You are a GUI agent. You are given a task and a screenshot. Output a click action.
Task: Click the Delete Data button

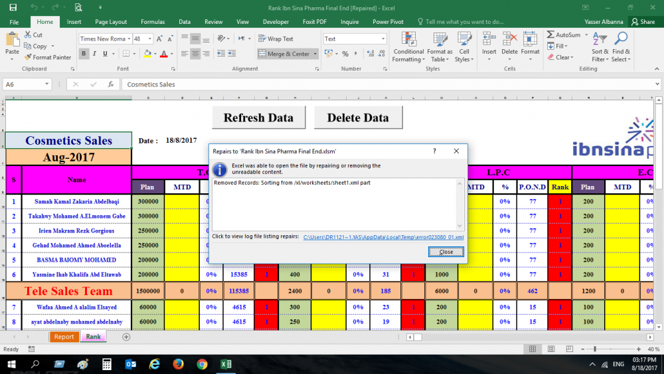[x=358, y=118]
